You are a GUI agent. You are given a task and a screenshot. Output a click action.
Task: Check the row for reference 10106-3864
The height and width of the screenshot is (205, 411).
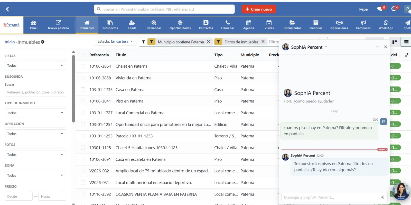click(x=83, y=66)
